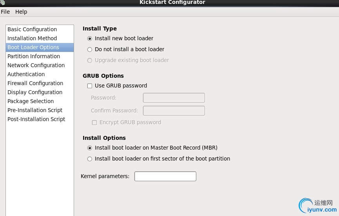339x216 pixels.
Task: Open the Help menu
Action: (21, 12)
